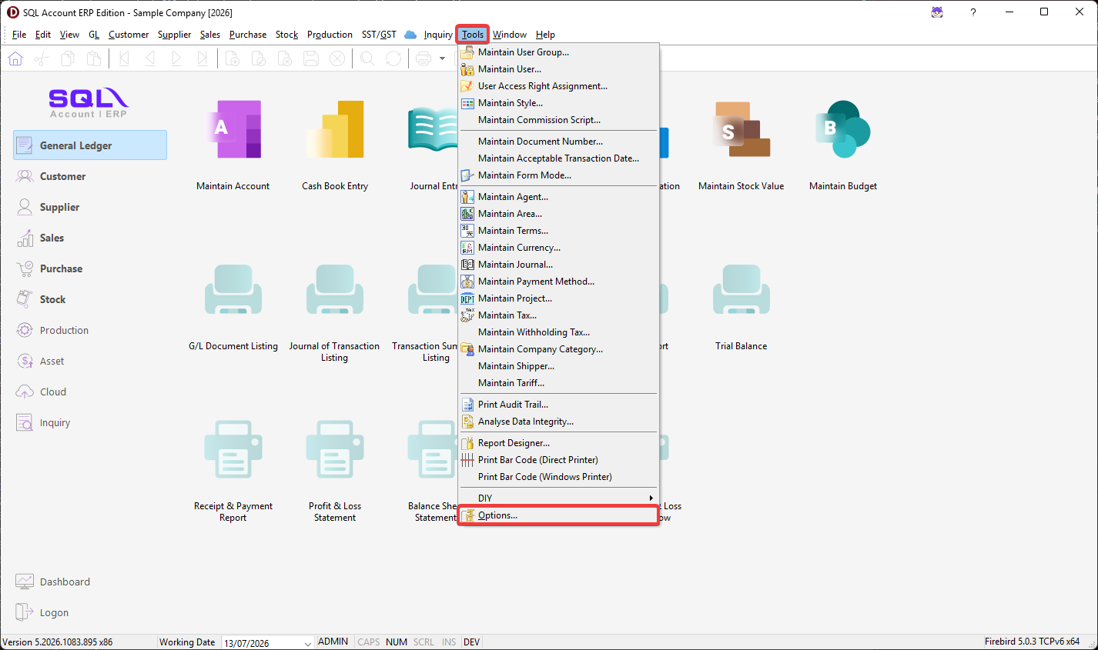Click the Print icon in the toolbar
Image resolution: width=1098 pixels, height=650 pixels.
[423, 58]
